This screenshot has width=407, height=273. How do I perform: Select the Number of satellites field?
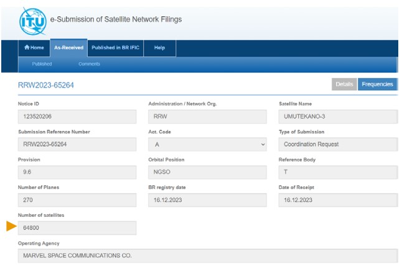coord(77,228)
